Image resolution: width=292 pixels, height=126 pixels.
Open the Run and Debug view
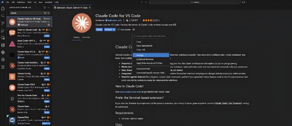(3, 31)
